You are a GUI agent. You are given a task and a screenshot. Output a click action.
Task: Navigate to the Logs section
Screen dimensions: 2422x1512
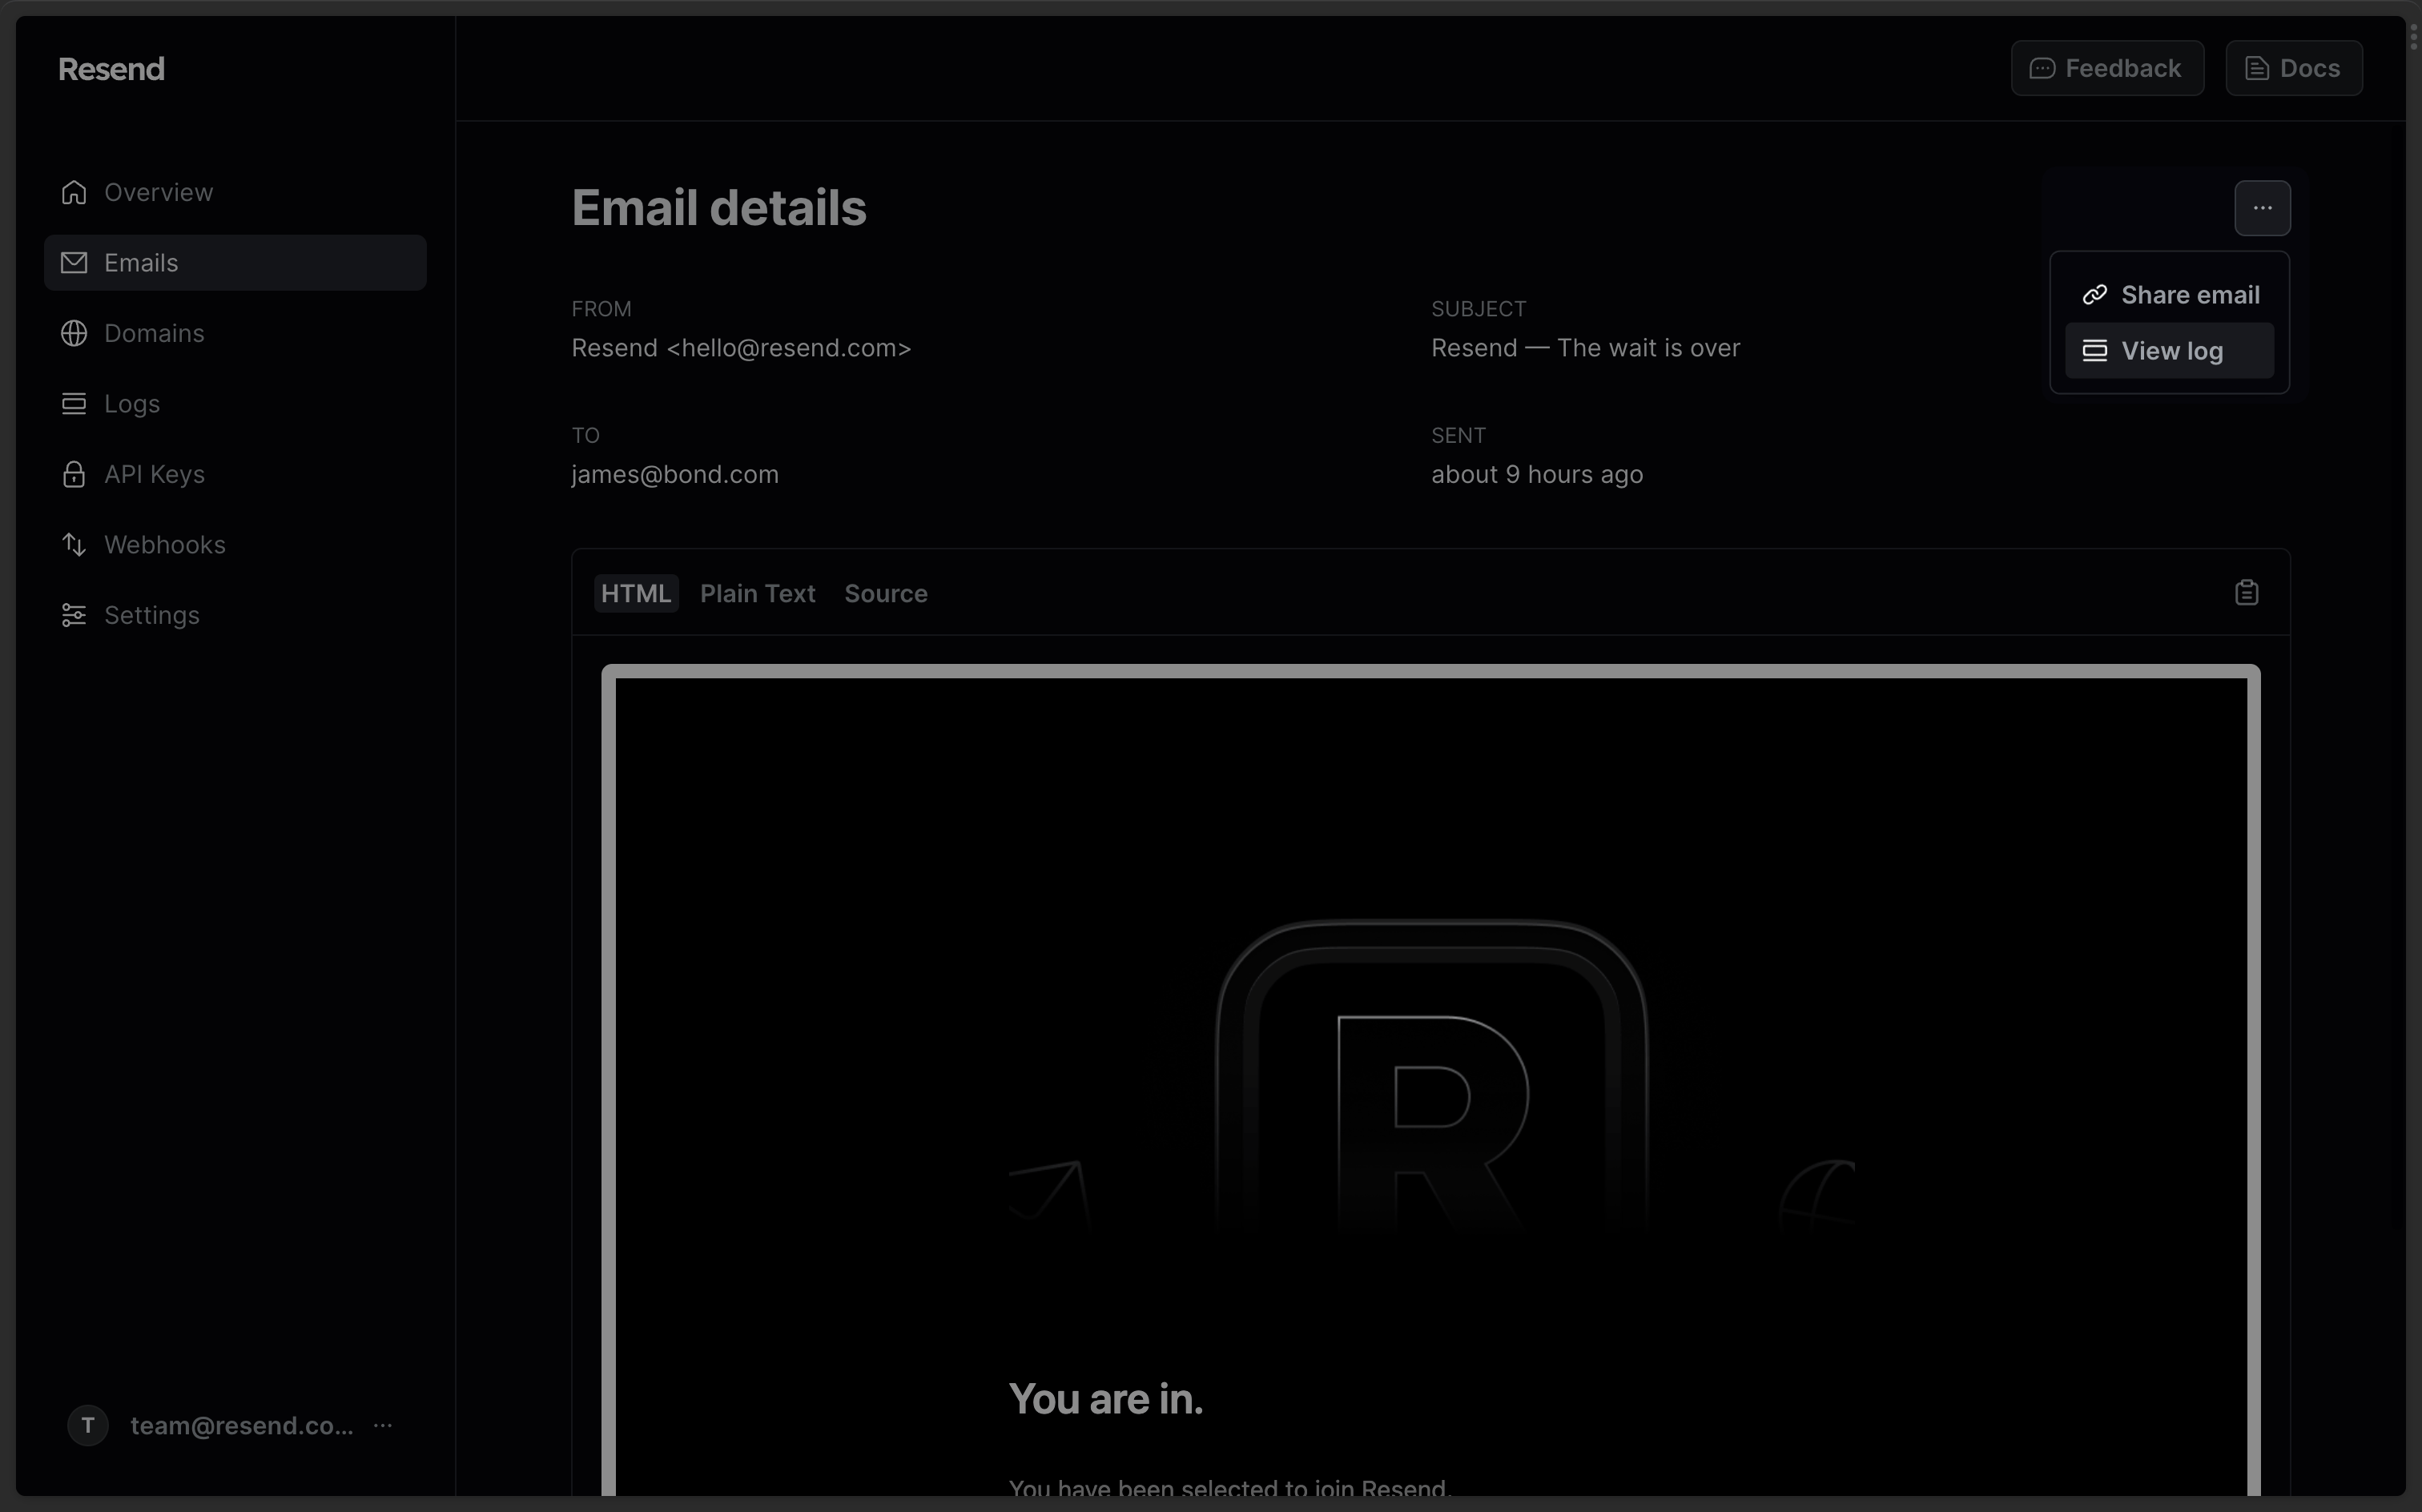point(235,403)
